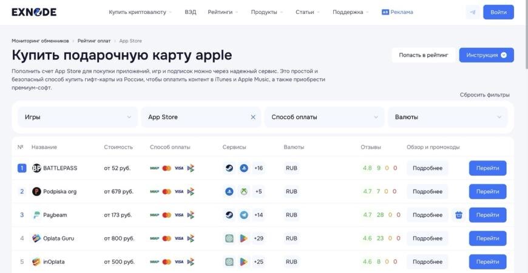Image resolution: width=528 pixels, height=273 pixels.
Task: Click Перейти in the BATTLEPASS row
Action: point(487,168)
